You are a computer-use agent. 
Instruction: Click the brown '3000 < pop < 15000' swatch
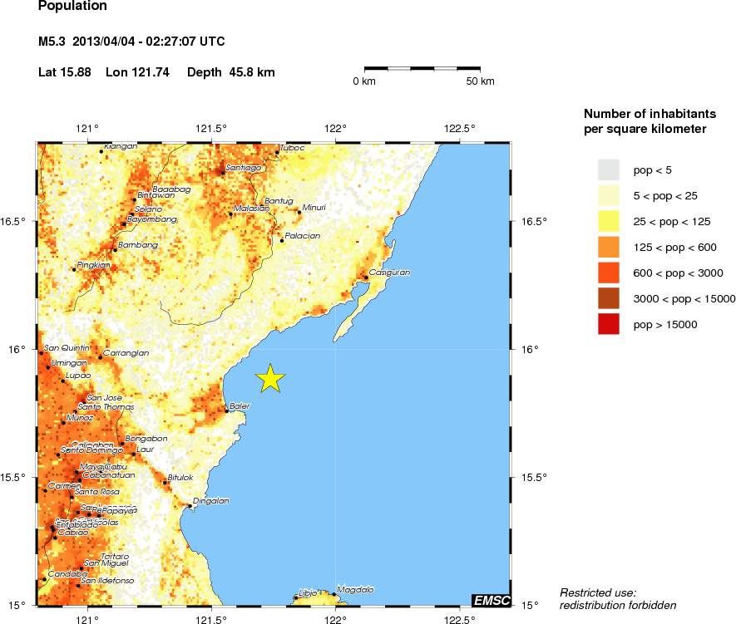coord(608,298)
